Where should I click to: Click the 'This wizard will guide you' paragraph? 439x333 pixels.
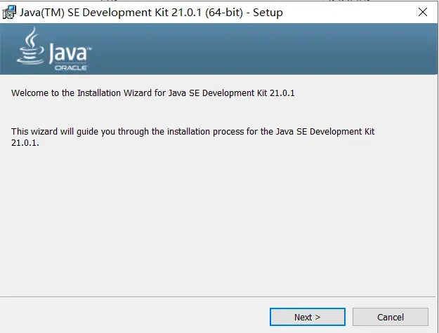(193, 137)
